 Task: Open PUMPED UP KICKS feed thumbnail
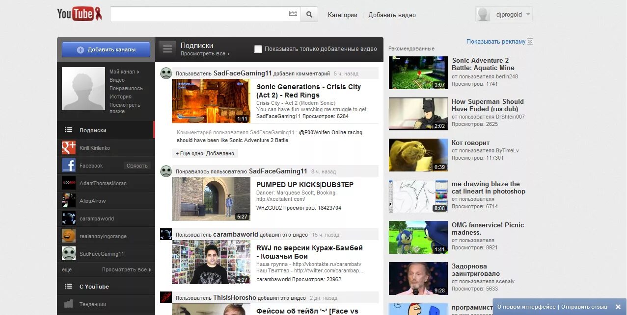point(211,199)
